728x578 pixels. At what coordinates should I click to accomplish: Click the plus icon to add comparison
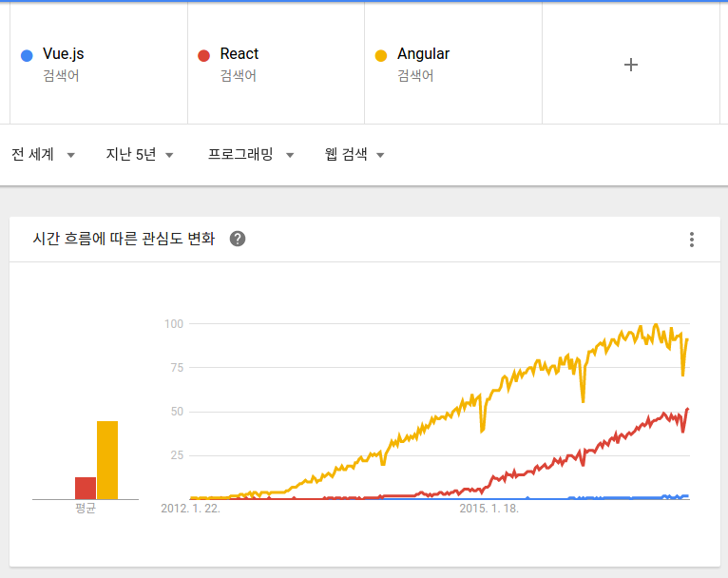630,65
